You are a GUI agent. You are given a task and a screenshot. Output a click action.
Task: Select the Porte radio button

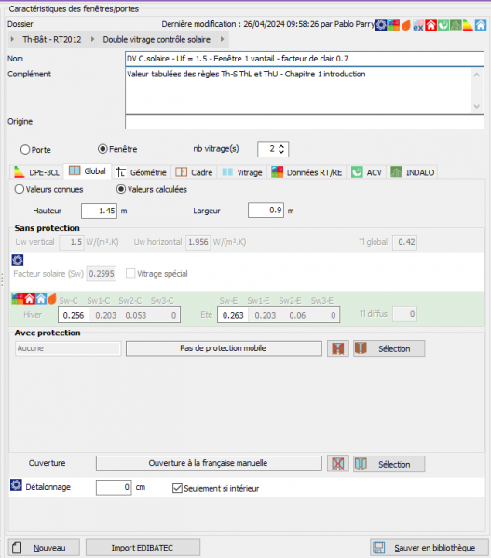tap(25, 149)
